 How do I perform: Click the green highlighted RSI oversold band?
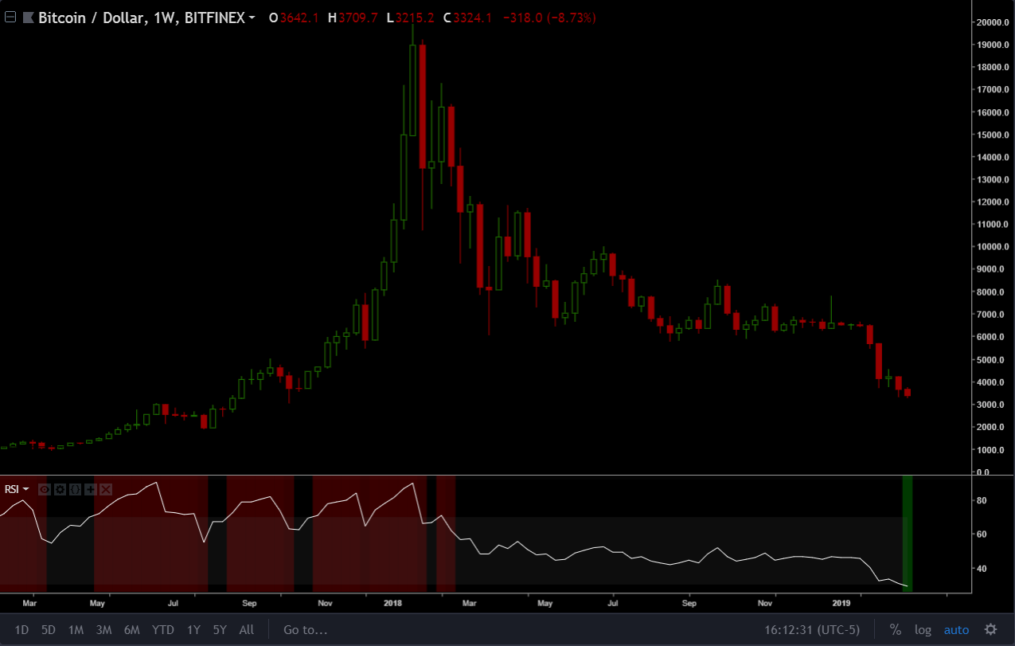coord(907,533)
